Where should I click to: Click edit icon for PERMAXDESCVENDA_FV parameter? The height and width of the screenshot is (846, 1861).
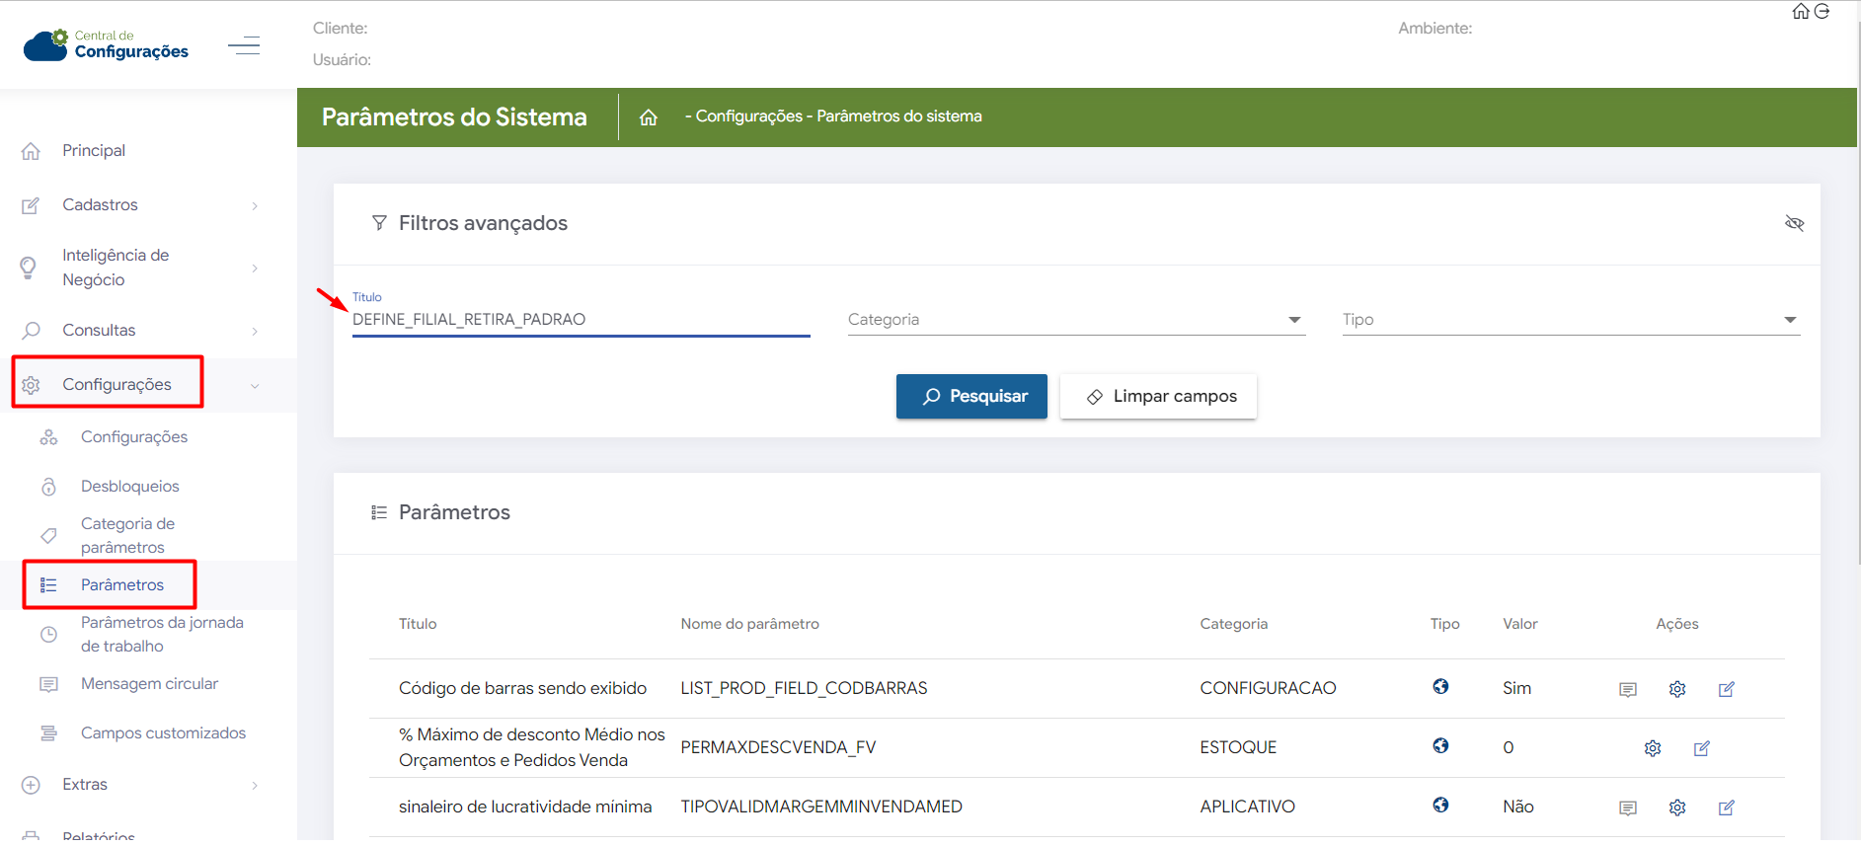[1701, 748]
